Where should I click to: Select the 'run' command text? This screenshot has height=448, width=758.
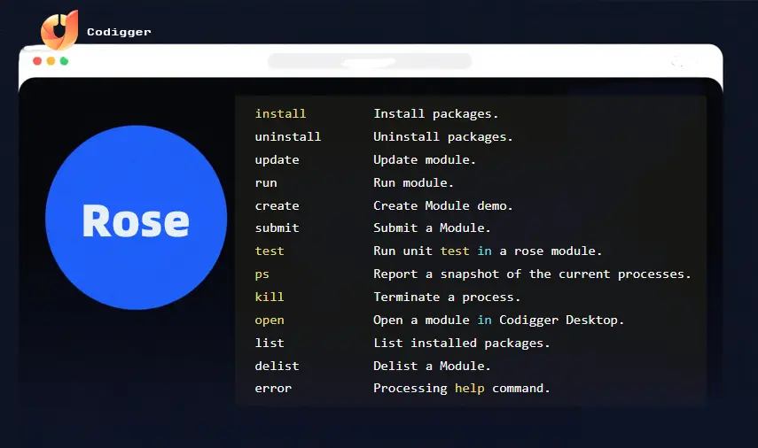pos(266,183)
